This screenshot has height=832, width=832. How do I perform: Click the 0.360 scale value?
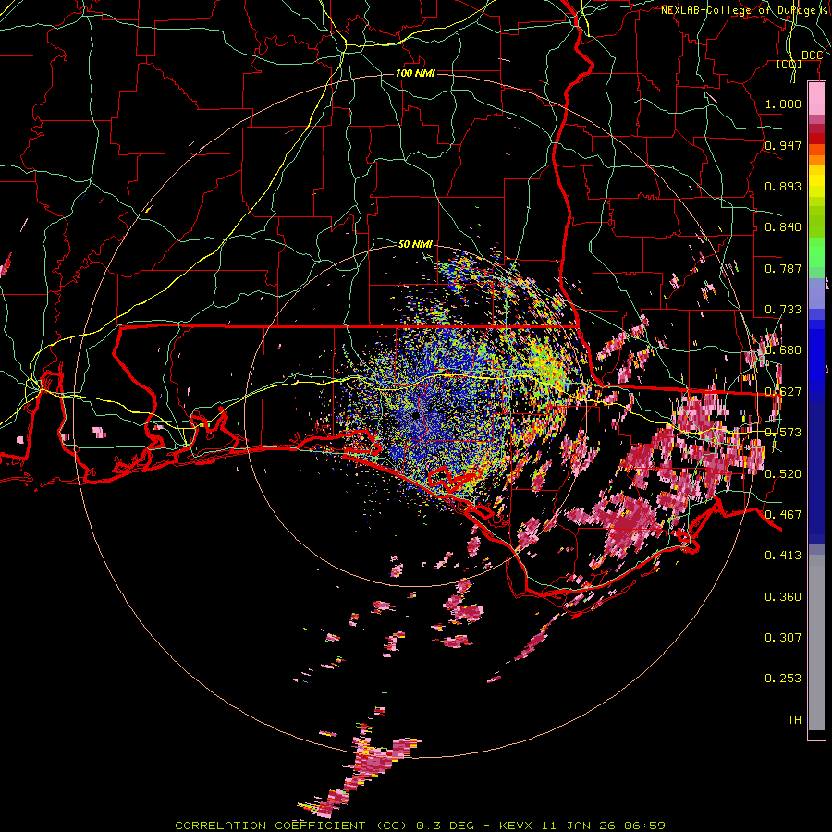click(x=783, y=597)
